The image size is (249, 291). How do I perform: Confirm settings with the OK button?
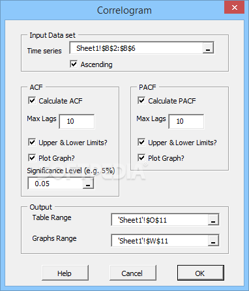click(x=201, y=273)
